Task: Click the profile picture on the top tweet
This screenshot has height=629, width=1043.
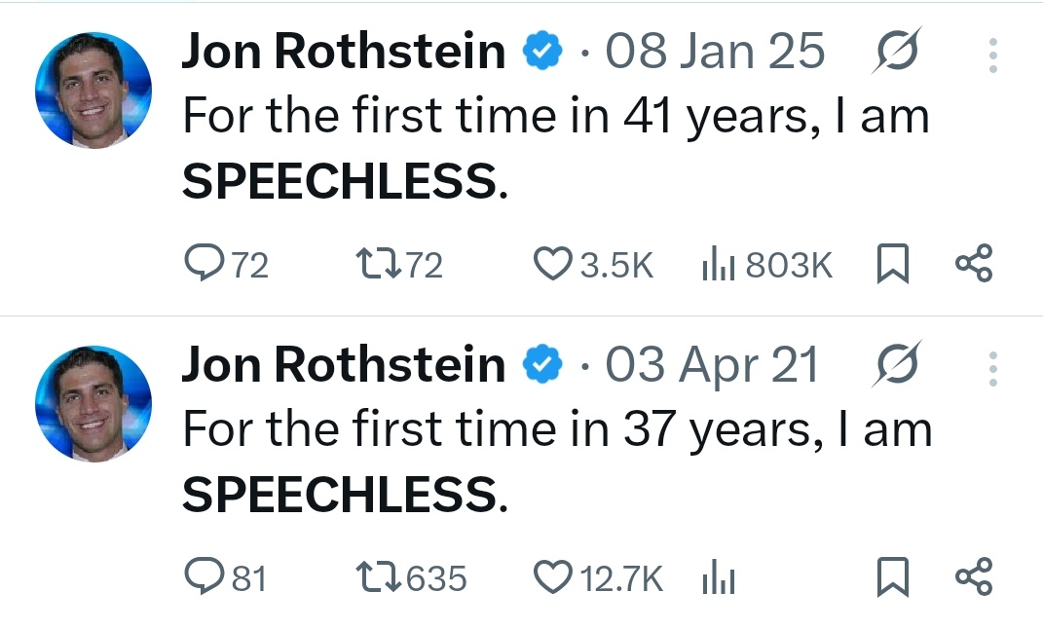Action: (x=93, y=91)
